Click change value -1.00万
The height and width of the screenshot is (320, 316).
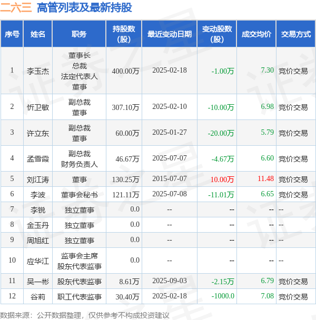pyautogui.click(x=223, y=71)
